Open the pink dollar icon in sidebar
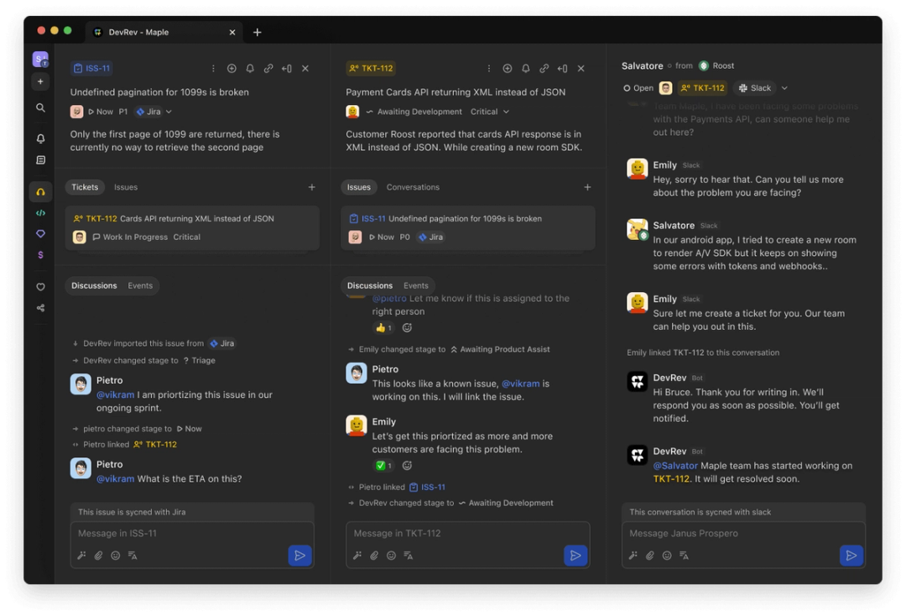The width and height of the screenshot is (906, 616). tap(40, 255)
